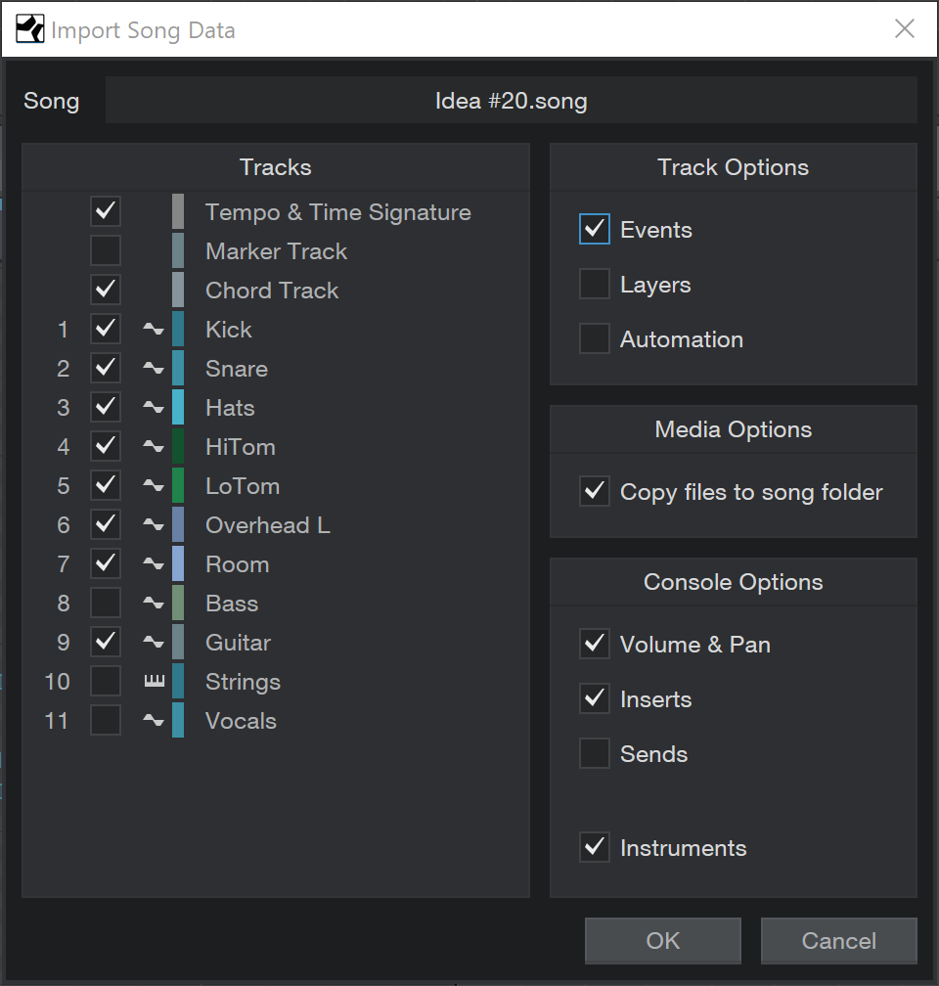This screenshot has width=939, height=986.
Task: Click the Studio One app icon in title bar
Action: coord(29,29)
